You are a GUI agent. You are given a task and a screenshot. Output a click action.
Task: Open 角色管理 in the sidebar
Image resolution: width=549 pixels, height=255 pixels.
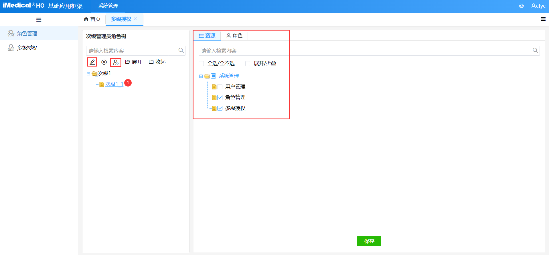pyautogui.click(x=39, y=33)
